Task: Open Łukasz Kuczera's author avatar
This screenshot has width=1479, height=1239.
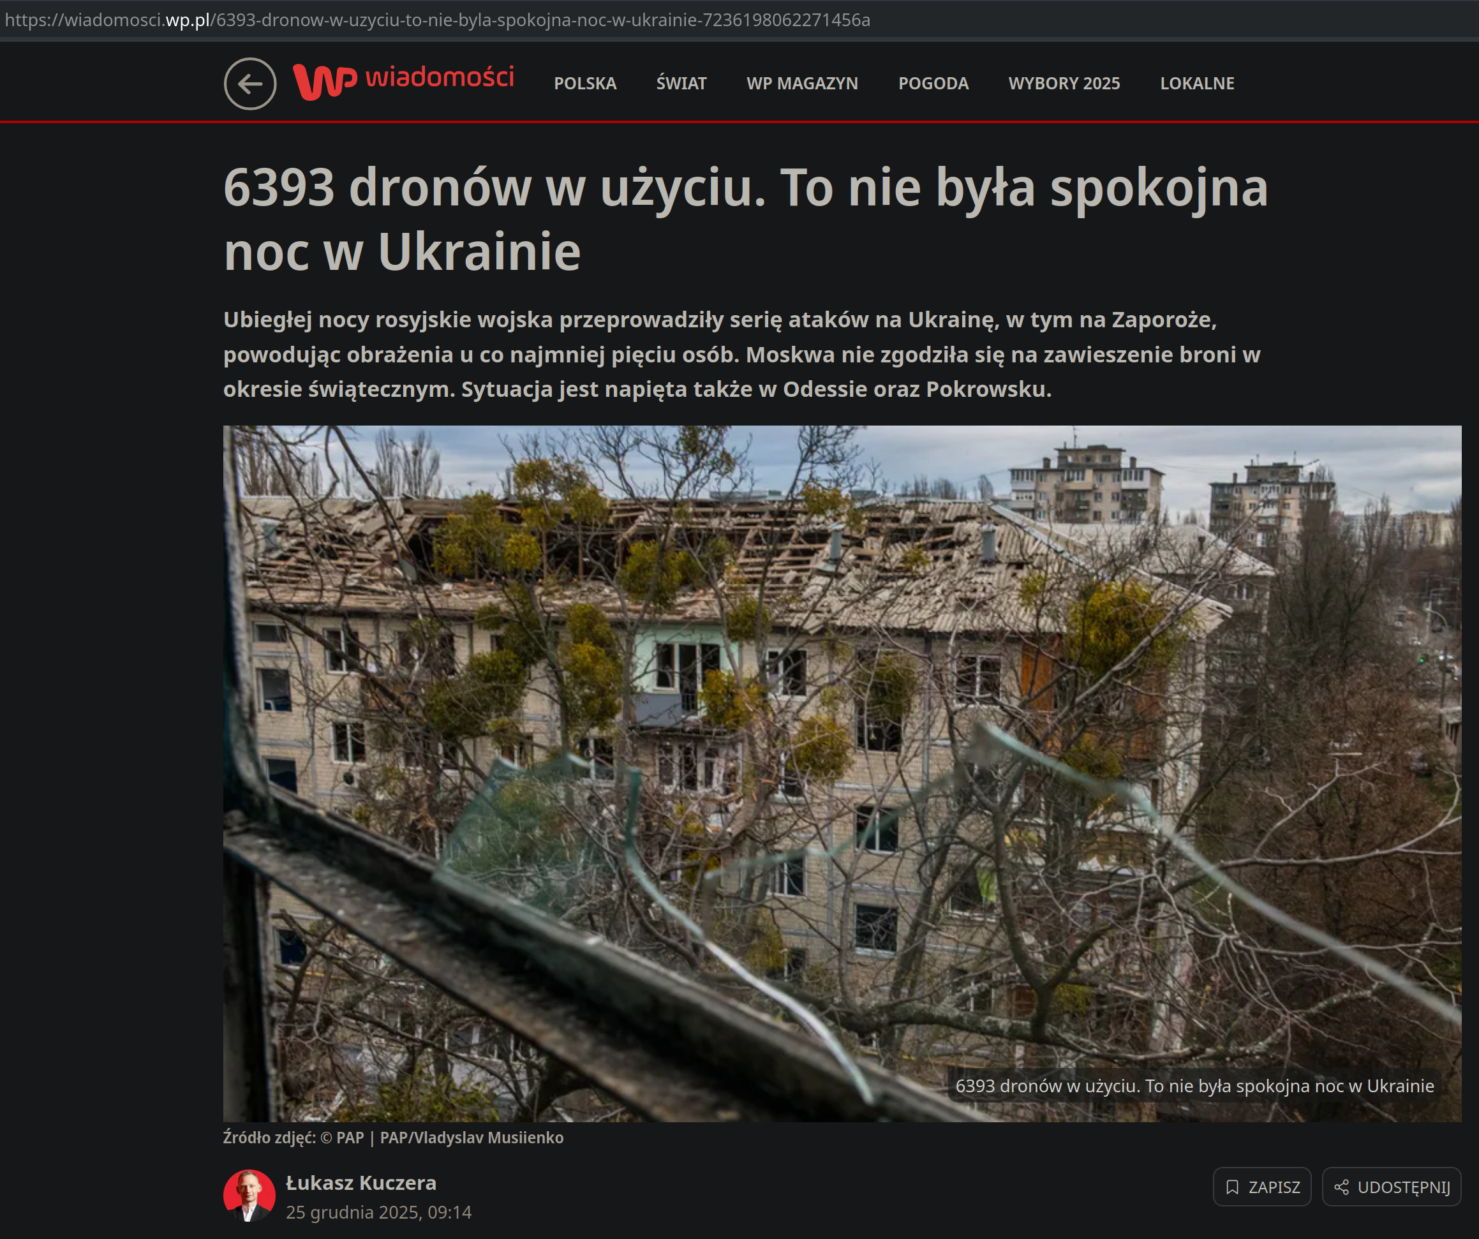Action: (249, 1196)
